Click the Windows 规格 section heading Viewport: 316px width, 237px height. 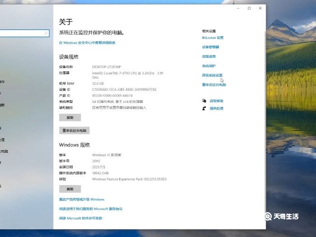click(x=74, y=145)
